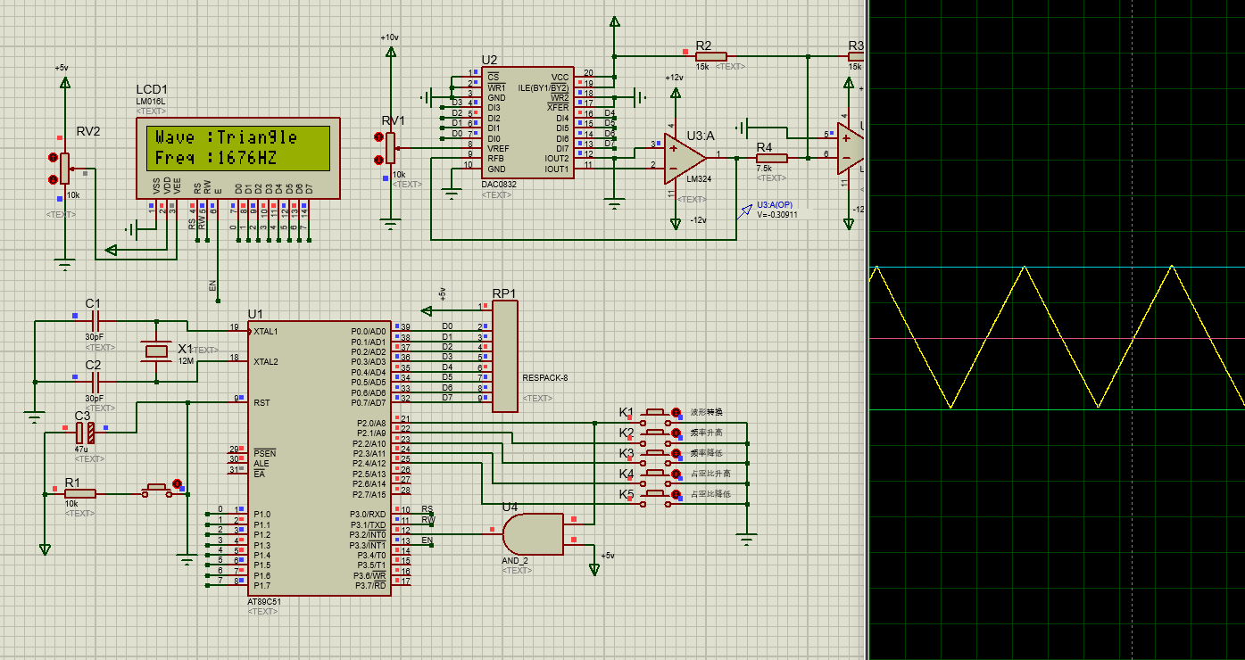Click the RESPACK-8 label next to RP1
1245x660 pixels.
click(x=544, y=377)
